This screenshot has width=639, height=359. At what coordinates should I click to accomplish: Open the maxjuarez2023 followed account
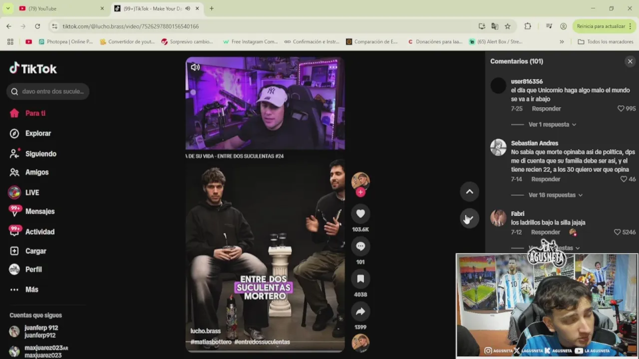click(x=39, y=352)
